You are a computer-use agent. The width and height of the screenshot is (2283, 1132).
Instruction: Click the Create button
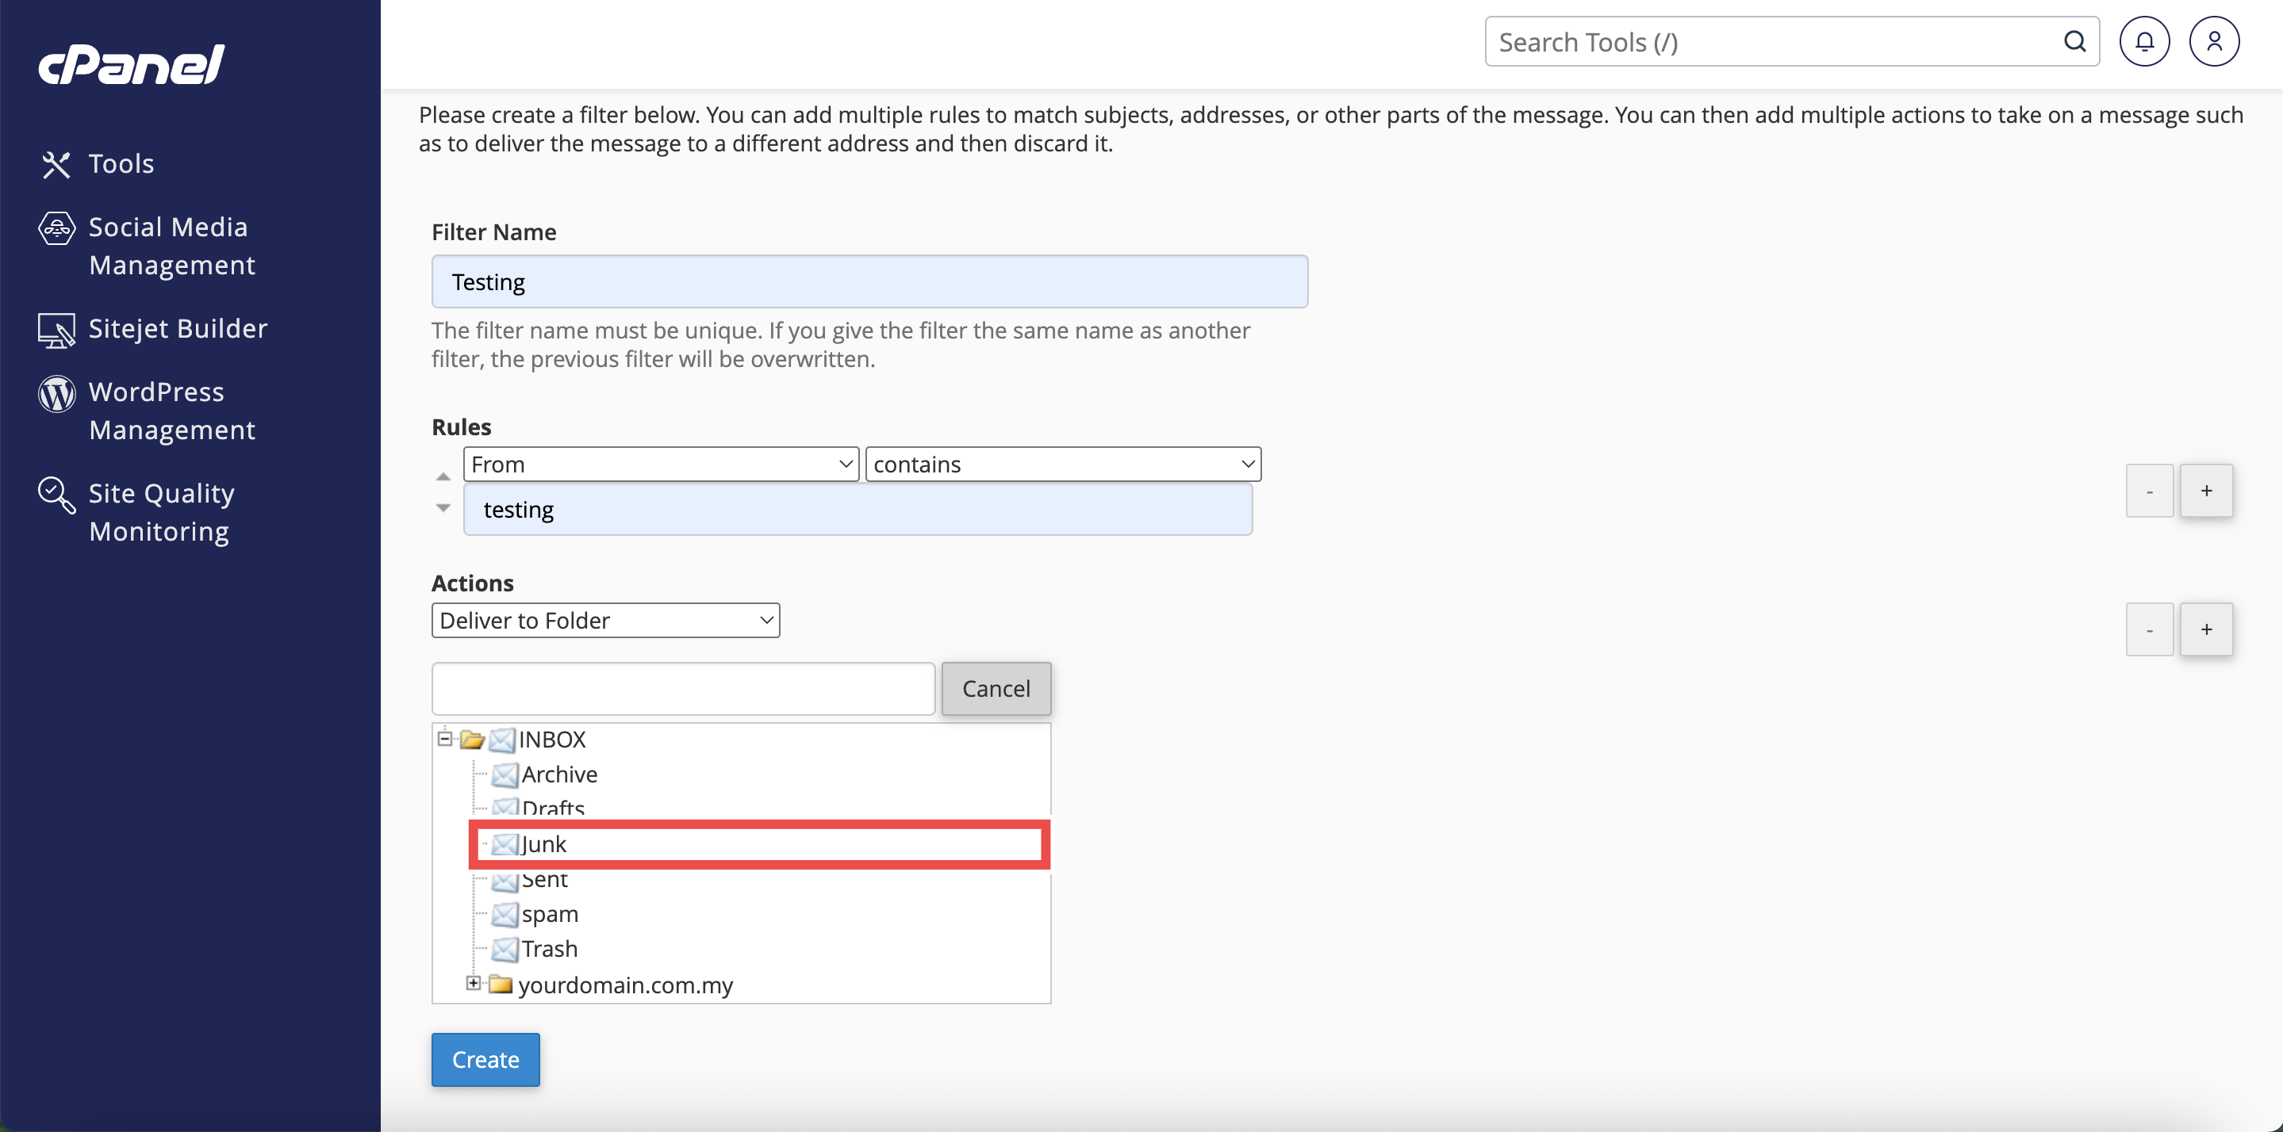coord(485,1059)
